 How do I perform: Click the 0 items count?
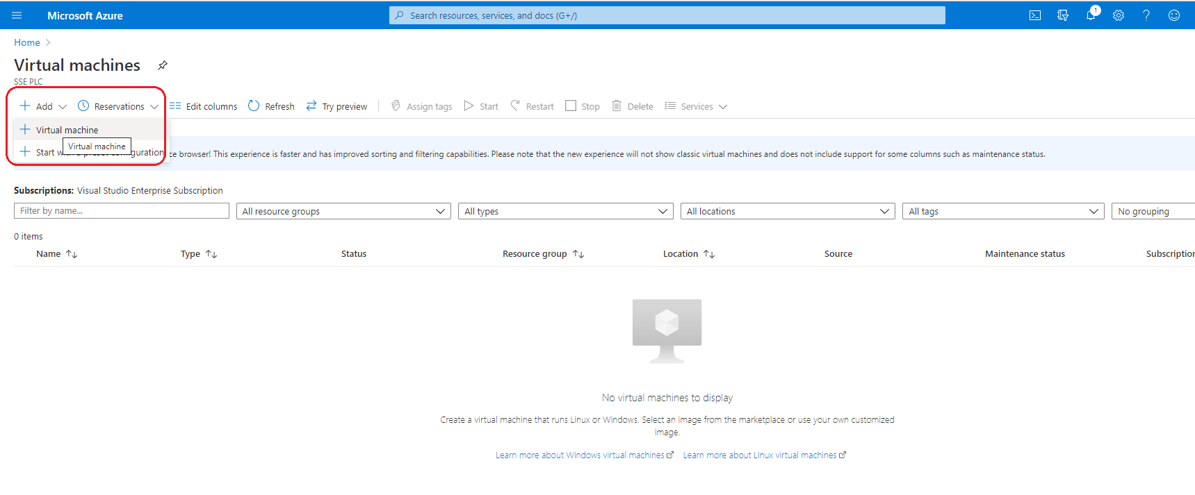[29, 237]
